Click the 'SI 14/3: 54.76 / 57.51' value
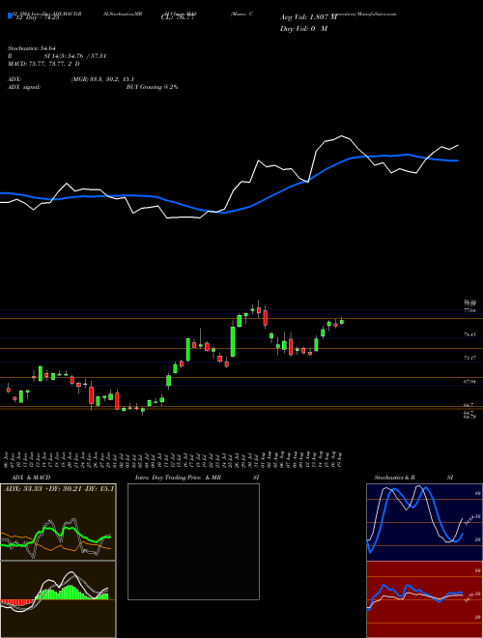This screenshot has height=638, width=483. (x=74, y=56)
